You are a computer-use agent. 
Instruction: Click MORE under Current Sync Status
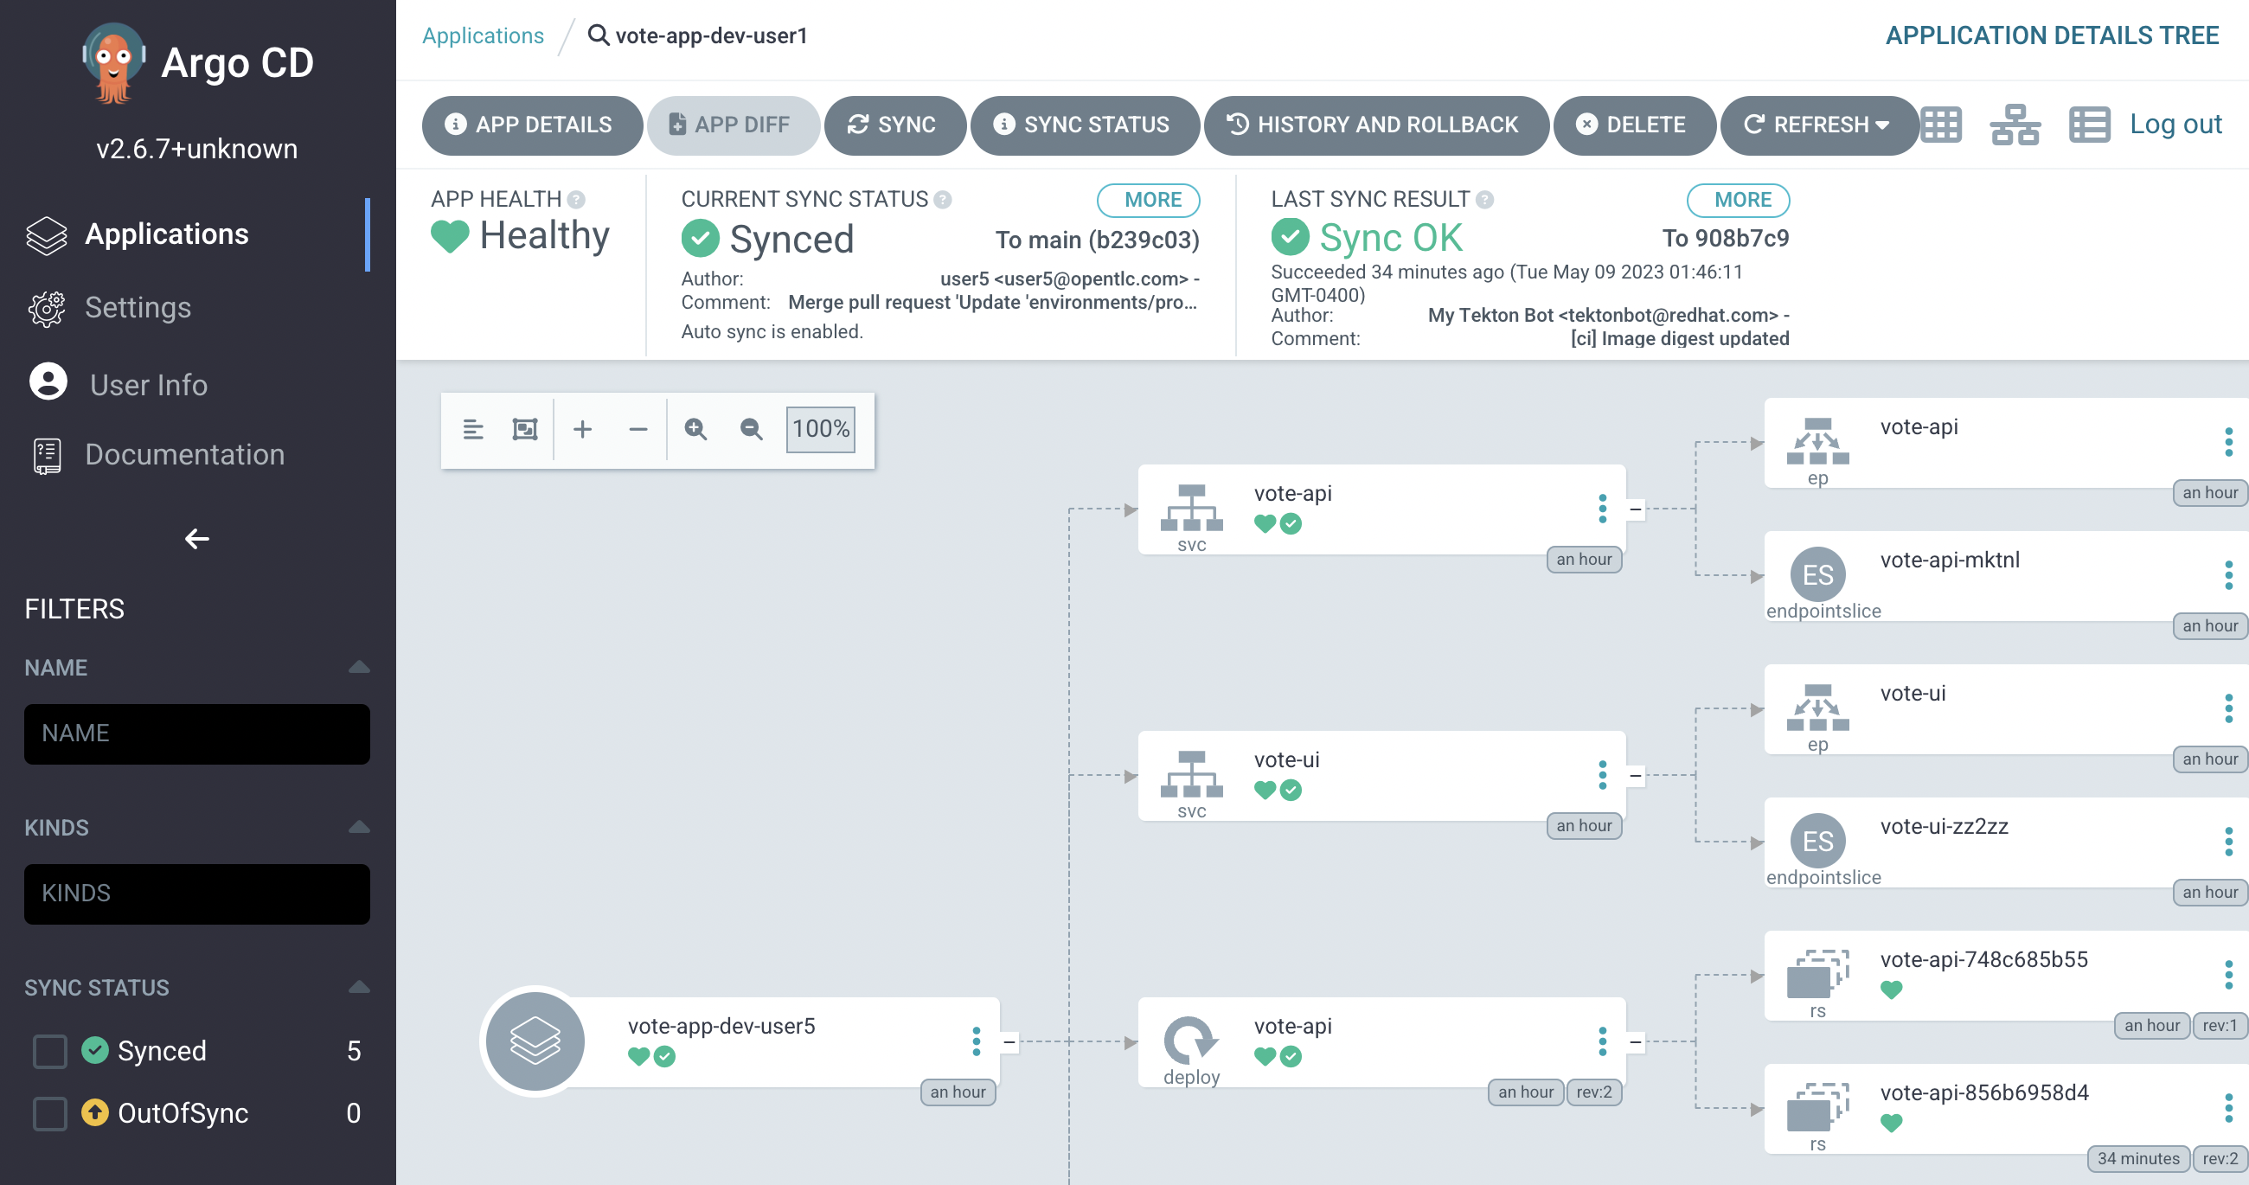(x=1149, y=200)
